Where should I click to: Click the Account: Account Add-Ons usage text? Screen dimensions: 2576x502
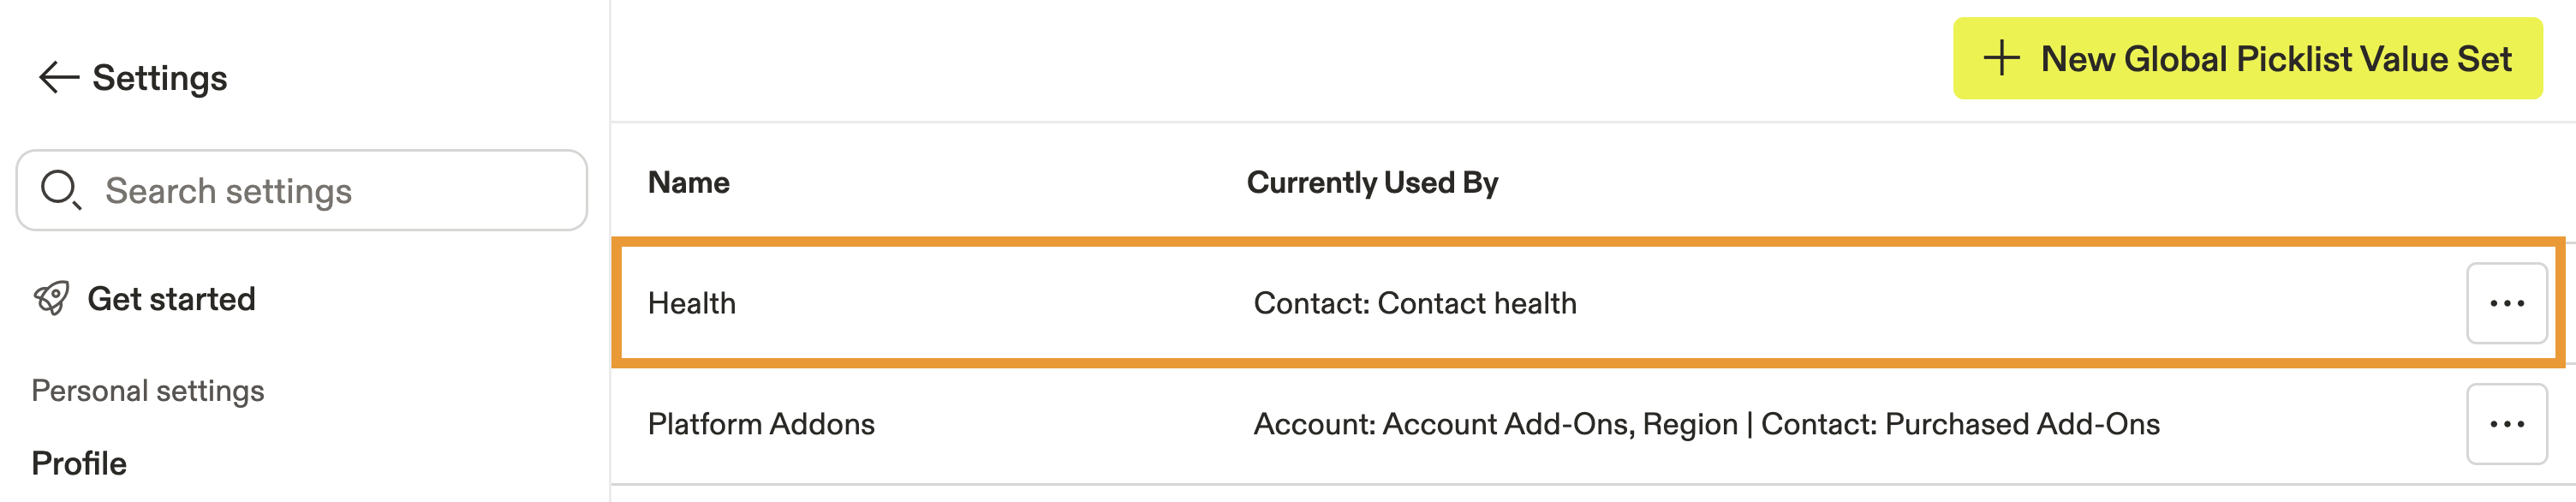tap(1442, 424)
